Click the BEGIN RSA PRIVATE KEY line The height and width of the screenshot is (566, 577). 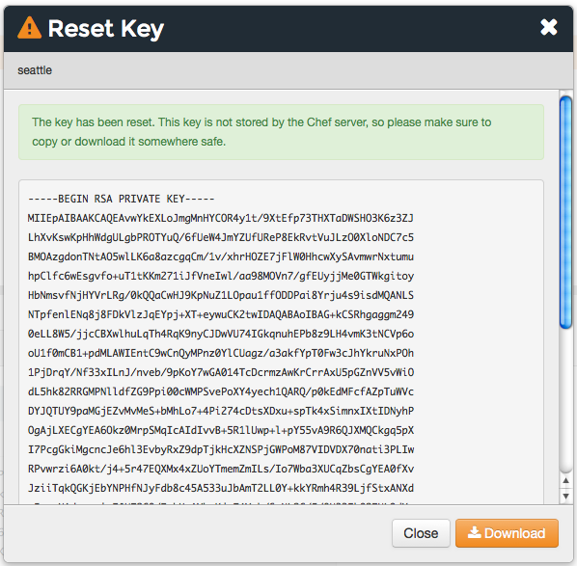[x=122, y=199]
